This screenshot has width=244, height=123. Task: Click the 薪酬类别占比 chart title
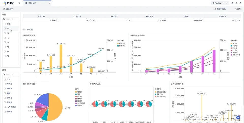click(x=95, y=84)
